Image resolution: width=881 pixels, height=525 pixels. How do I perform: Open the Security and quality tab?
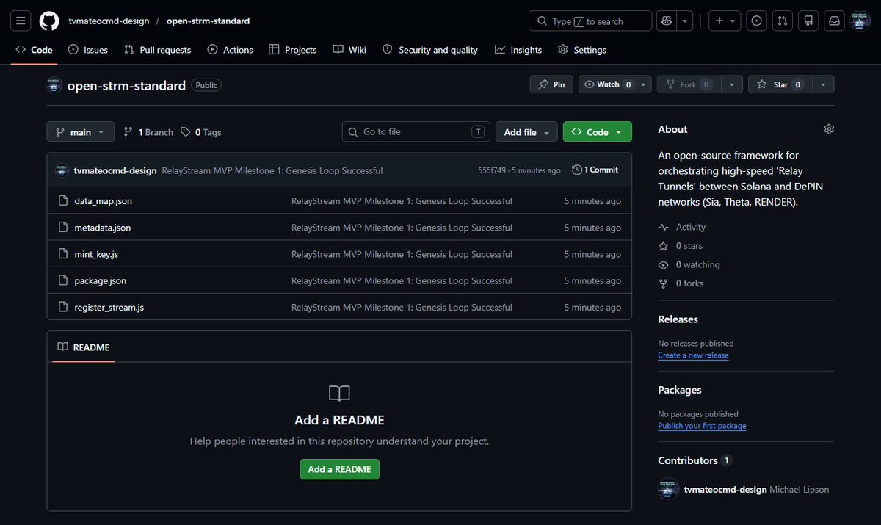pyautogui.click(x=430, y=50)
